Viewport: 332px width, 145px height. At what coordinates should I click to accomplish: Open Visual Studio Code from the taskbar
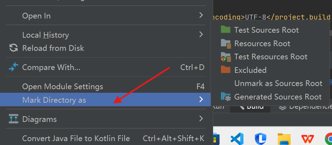point(237,139)
